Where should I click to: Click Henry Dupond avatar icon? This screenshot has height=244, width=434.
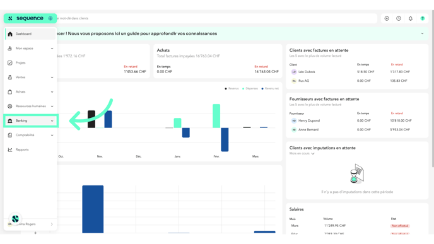click(294, 120)
